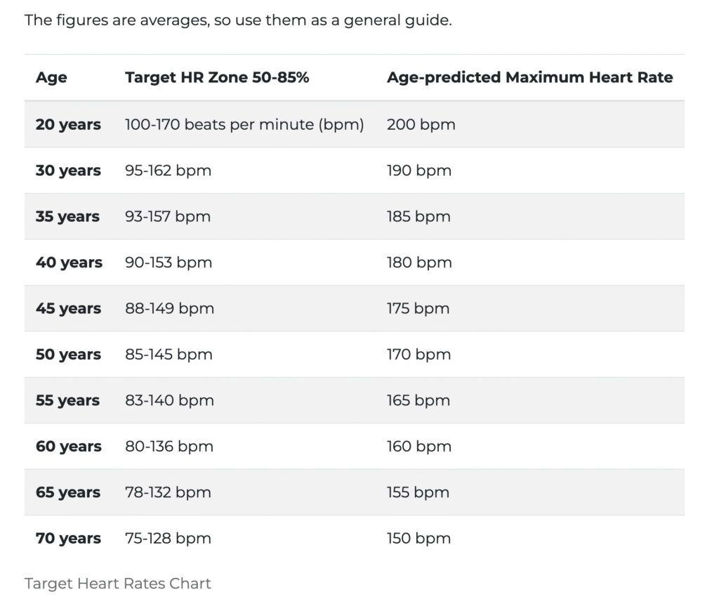Screen dimensions: 719x606
Task: Click the 100-170 beats per minute cell
Action: (x=244, y=124)
